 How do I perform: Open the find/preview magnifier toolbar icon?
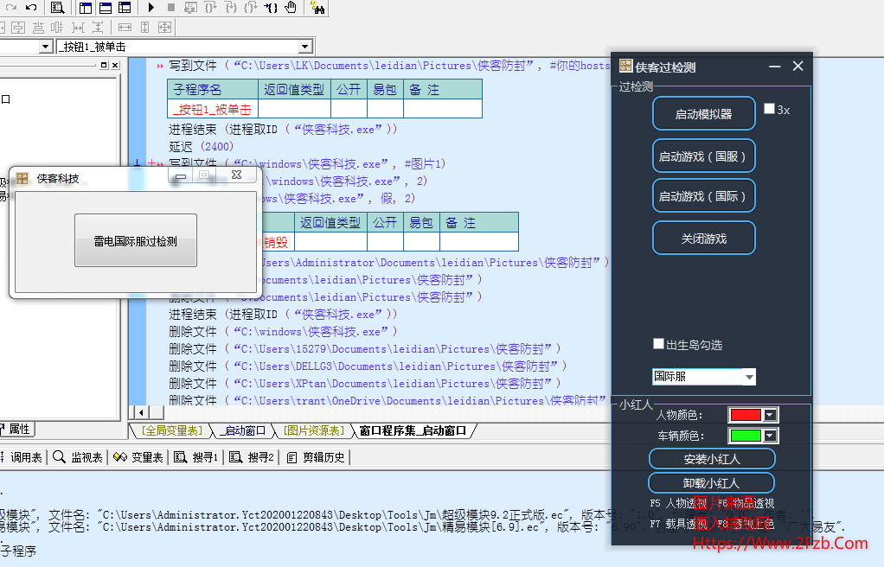(57, 8)
